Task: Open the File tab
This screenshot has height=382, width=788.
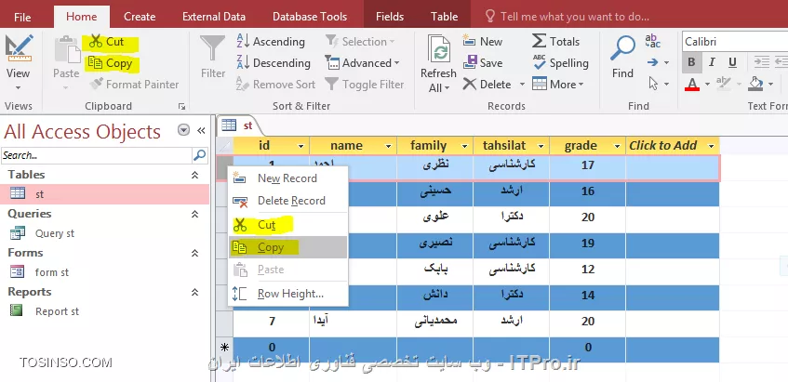Action: tap(22, 17)
